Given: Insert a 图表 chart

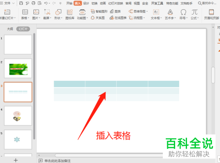Looking at the screenshot, I should click(x=115, y=11).
